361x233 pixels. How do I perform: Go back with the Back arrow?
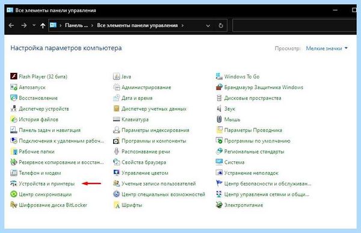click(11, 25)
